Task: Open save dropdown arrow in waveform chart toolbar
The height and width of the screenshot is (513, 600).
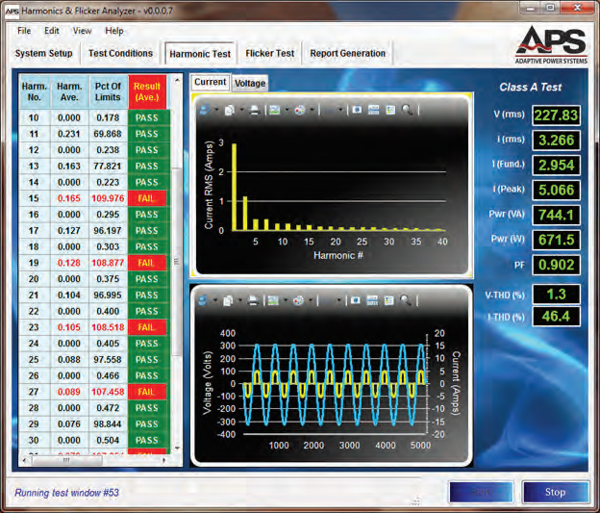Action: 214,300
